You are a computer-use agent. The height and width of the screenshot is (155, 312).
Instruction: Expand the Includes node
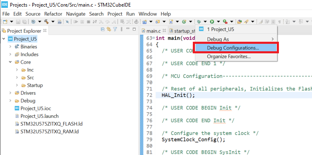pyautogui.click(x=10, y=55)
